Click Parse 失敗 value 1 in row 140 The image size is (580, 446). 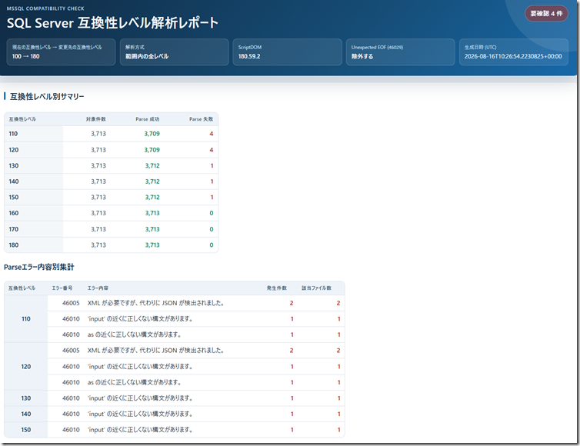click(x=212, y=181)
